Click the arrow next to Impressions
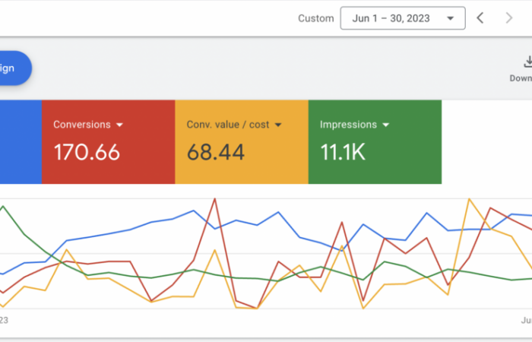Viewport: 532px width, 342px height. pos(385,125)
